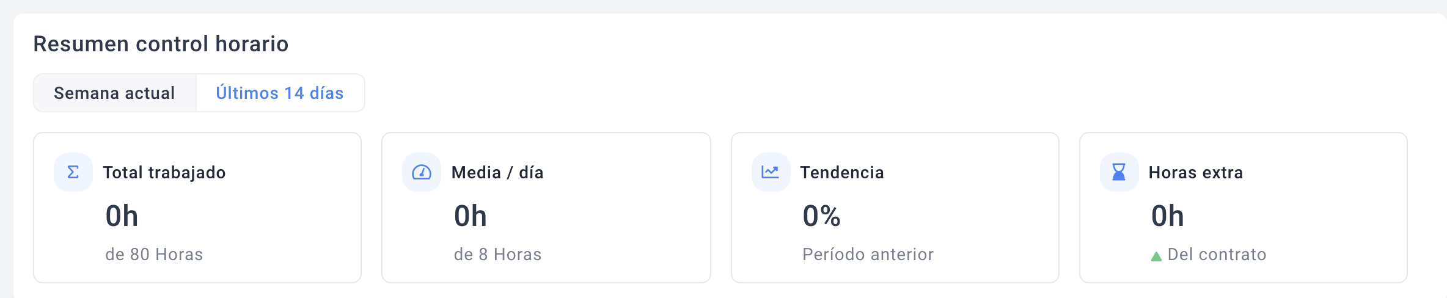Click the 0h value under Total trabajado
The height and width of the screenshot is (298, 1447).
[x=122, y=216]
